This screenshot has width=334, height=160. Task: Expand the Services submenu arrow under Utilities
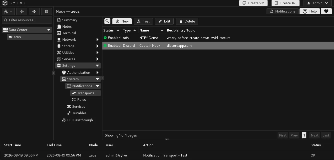pos(97,59)
